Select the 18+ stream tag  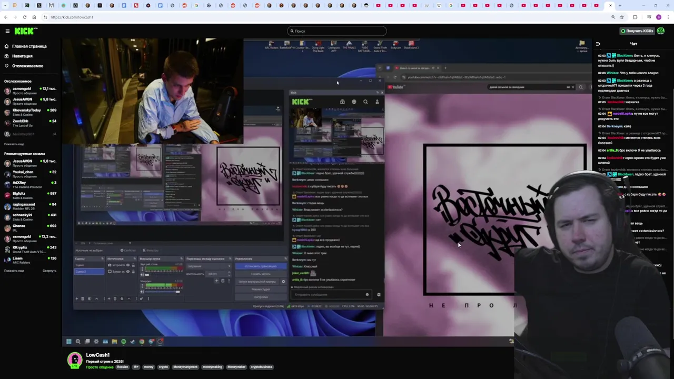136,367
